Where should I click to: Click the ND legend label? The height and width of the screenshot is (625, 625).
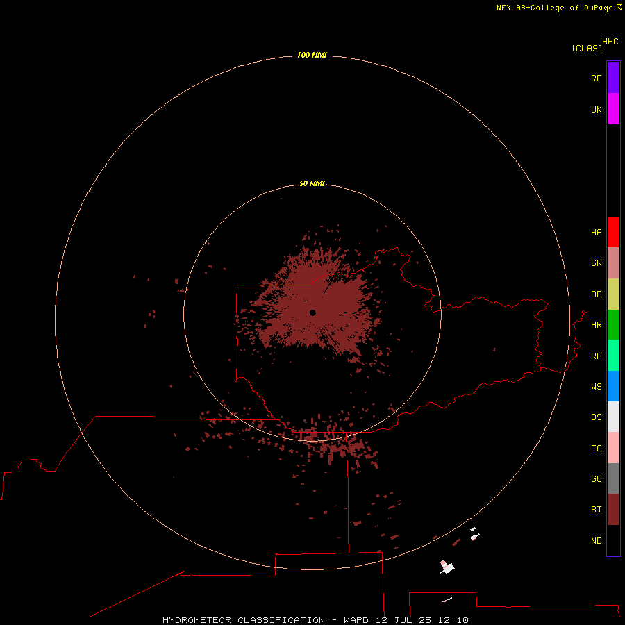pyautogui.click(x=596, y=541)
